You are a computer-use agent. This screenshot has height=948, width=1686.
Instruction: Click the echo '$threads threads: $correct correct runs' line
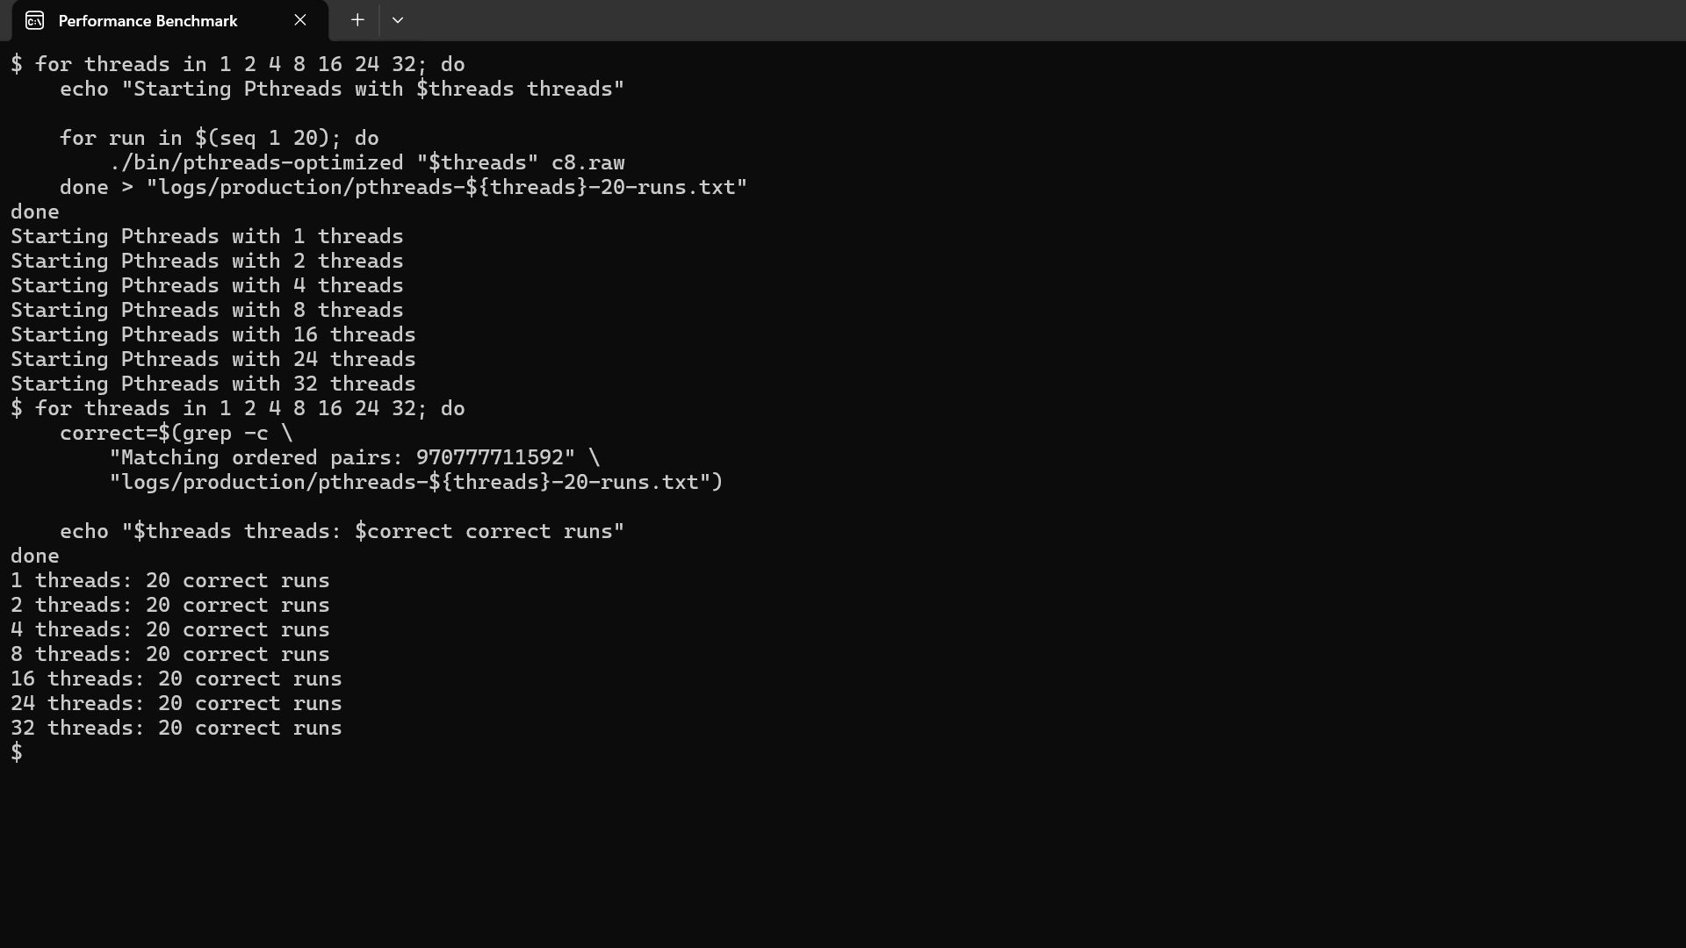click(342, 532)
